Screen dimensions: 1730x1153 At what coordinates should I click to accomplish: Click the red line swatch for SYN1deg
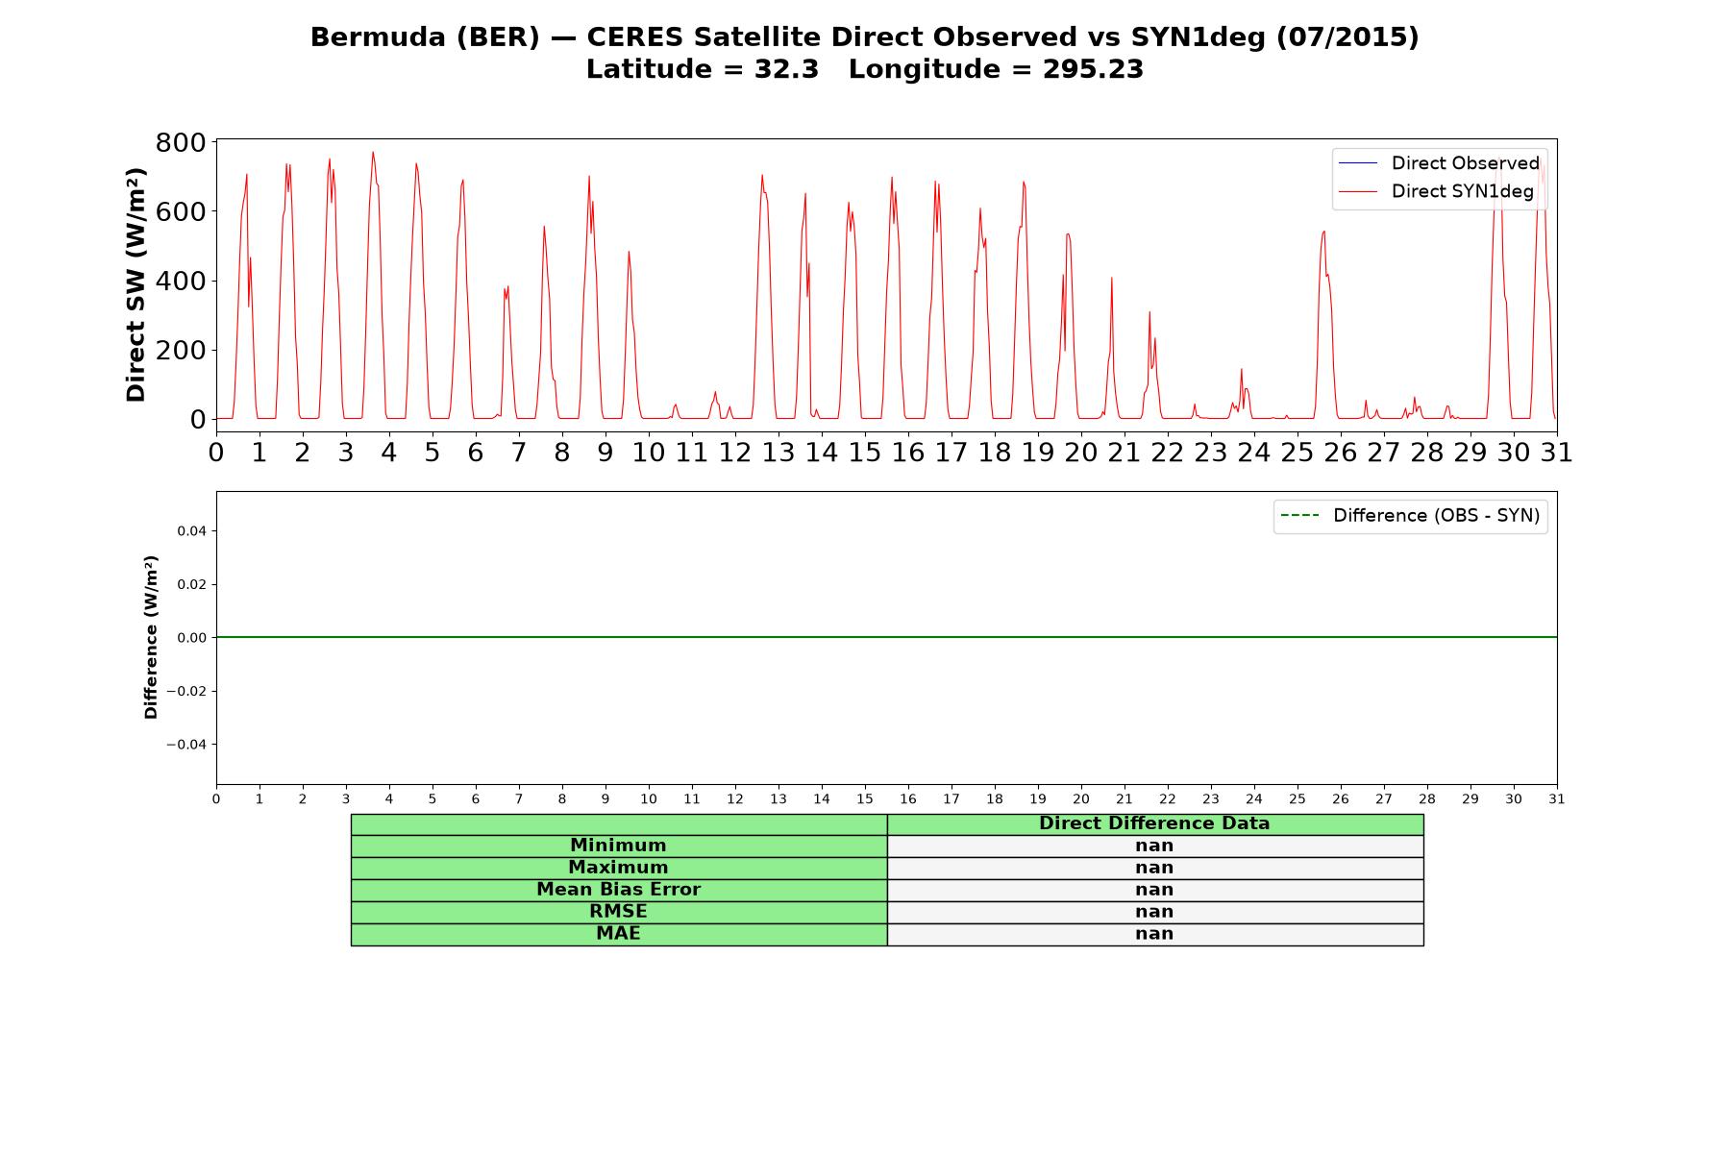[x=1357, y=191]
